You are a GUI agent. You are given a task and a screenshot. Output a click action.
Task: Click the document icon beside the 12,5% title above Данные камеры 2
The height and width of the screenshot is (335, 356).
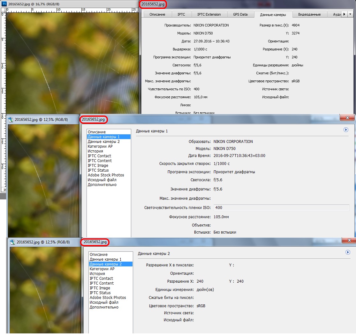coord(12,242)
